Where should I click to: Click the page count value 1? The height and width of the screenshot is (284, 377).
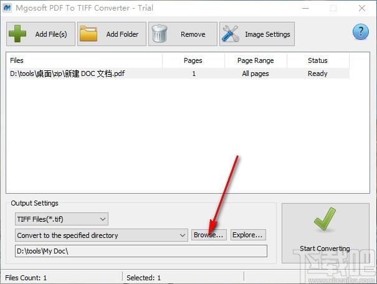(194, 73)
